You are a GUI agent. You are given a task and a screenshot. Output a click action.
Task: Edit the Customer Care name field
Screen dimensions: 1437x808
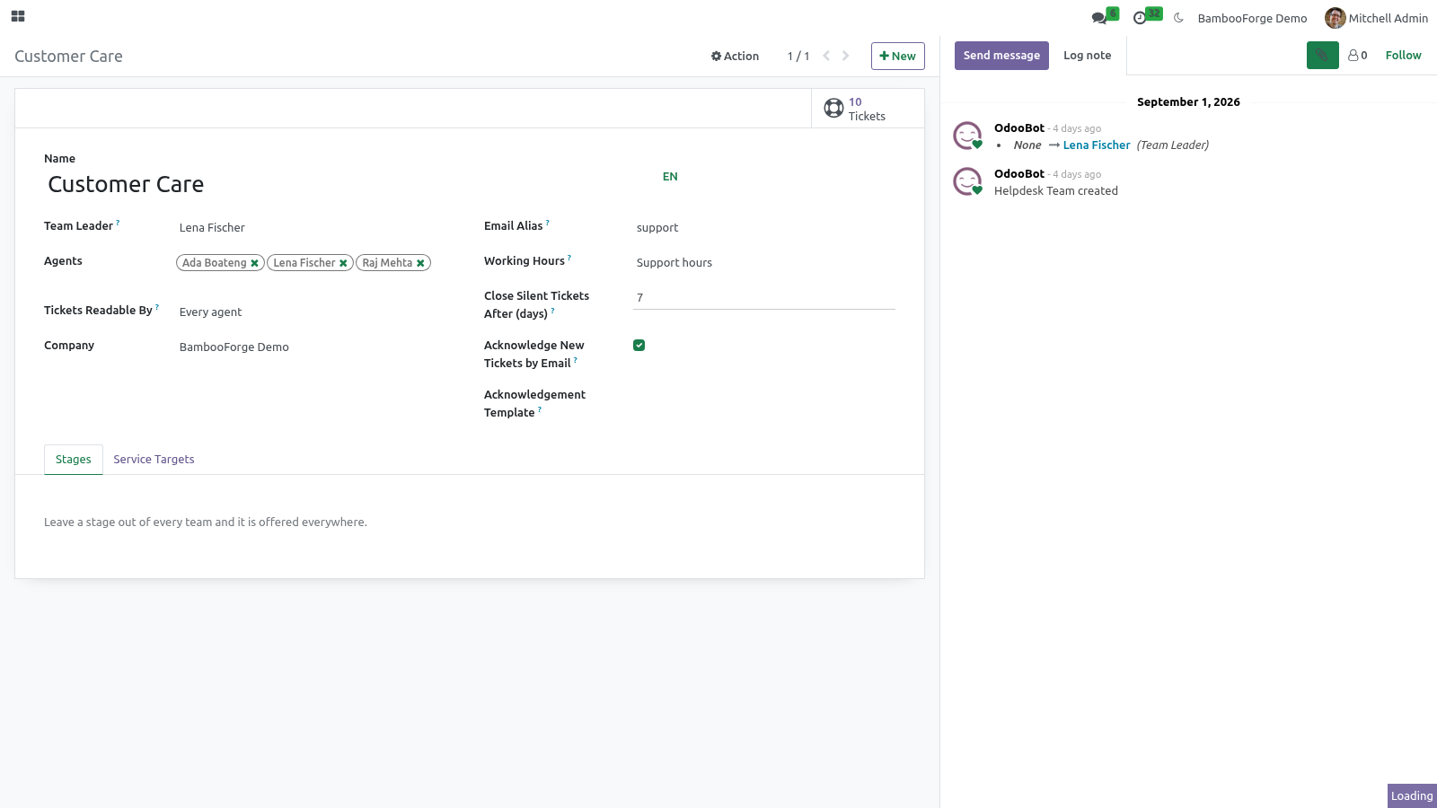(x=350, y=184)
